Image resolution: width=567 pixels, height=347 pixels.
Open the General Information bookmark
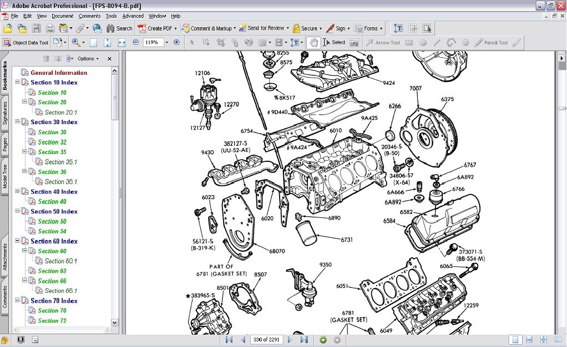click(x=59, y=73)
